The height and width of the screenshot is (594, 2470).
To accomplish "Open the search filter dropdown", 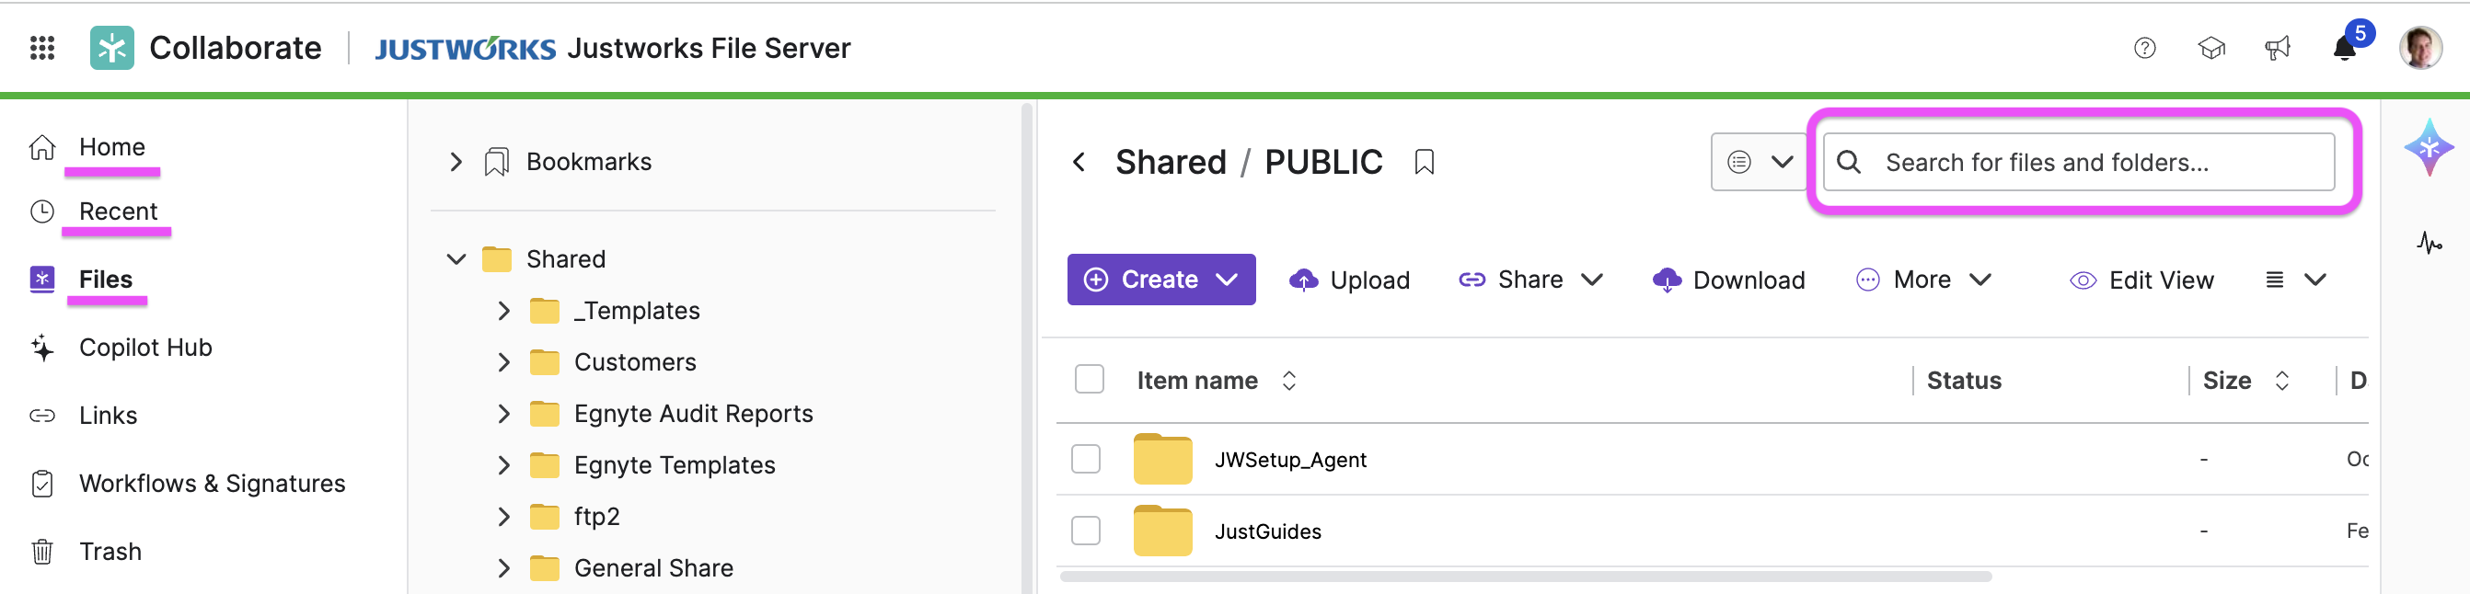I will tap(1760, 162).
